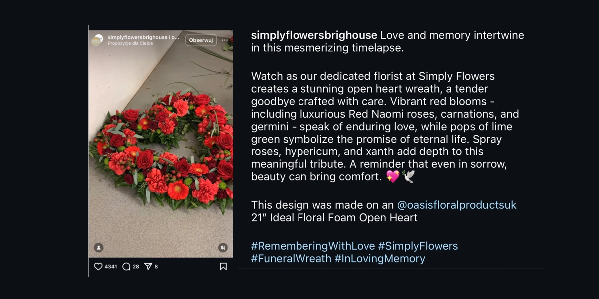Click the 8 shares count
The image size is (599, 299).
(x=156, y=267)
